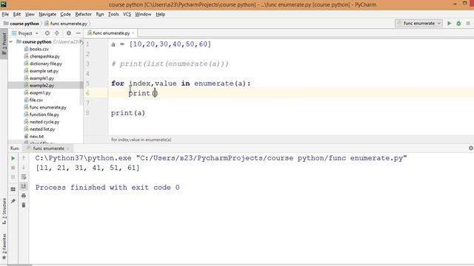Image resolution: width=474 pixels, height=266 pixels.
Task: Toggle the 1: Project side tool window
Action: tap(4, 44)
